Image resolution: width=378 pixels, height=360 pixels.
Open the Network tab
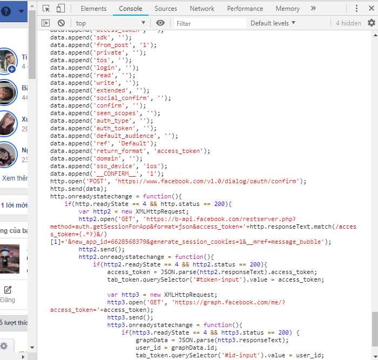pyautogui.click(x=202, y=9)
